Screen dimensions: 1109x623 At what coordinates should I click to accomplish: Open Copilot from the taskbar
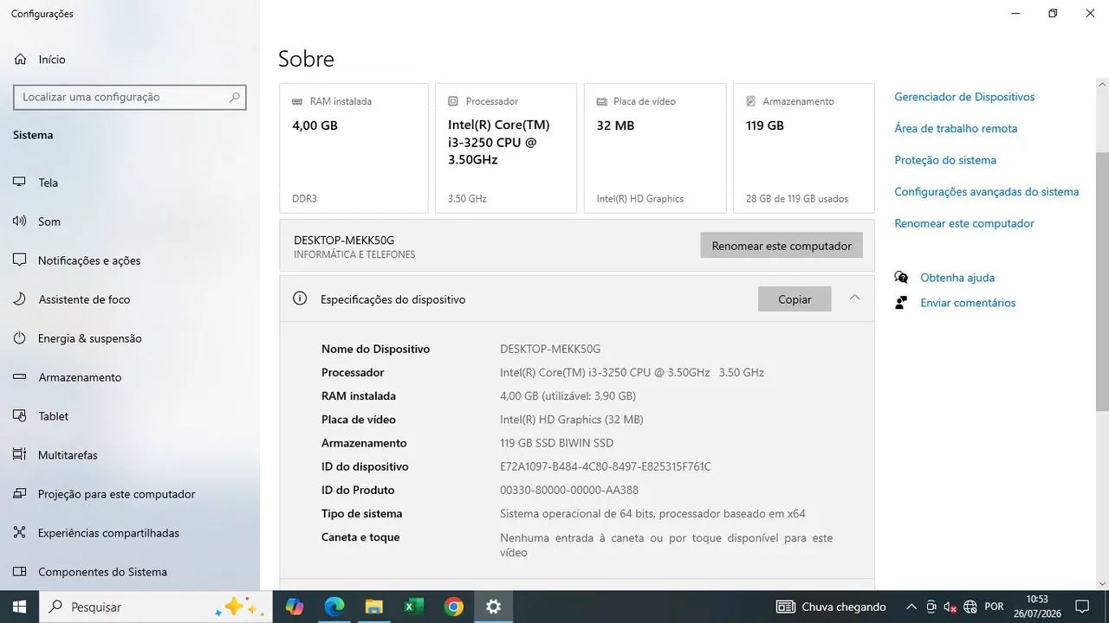click(x=295, y=607)
